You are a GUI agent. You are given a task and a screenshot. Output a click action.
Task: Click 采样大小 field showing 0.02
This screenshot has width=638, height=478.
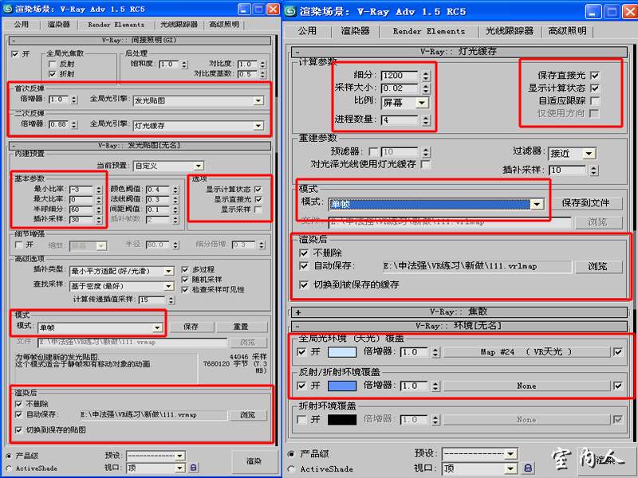tap(400, 88)
